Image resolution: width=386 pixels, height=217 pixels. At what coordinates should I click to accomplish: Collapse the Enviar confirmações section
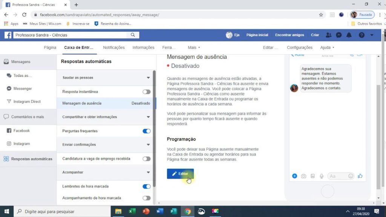pos(148,145)
